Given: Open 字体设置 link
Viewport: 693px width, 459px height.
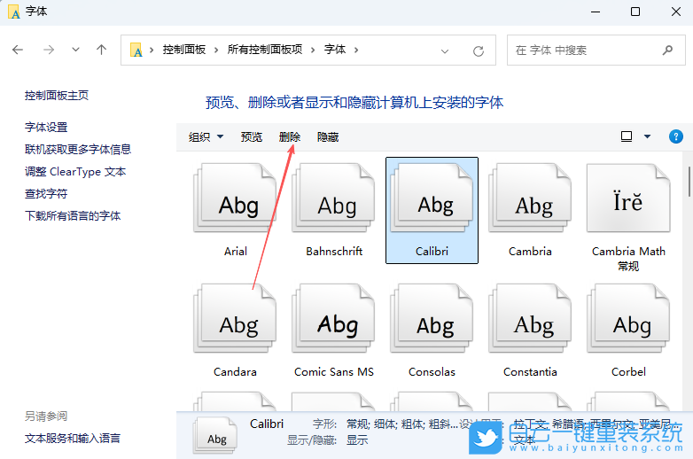Looking at the screenshot, I should 46,128.
